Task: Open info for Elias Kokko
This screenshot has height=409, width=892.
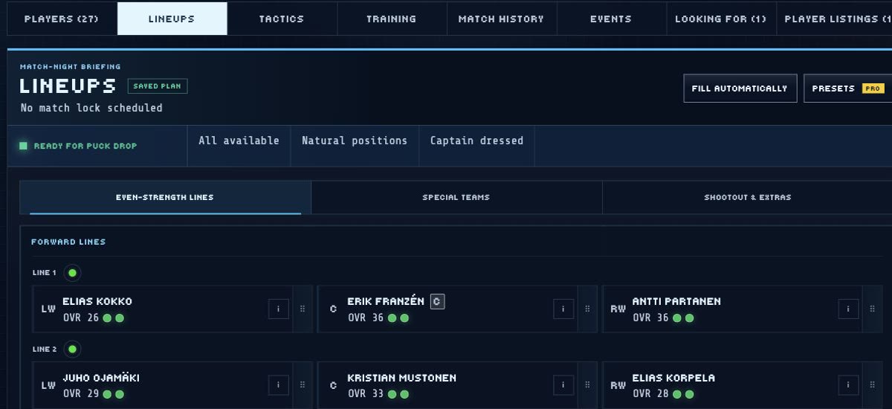Action: coord(279,309)
